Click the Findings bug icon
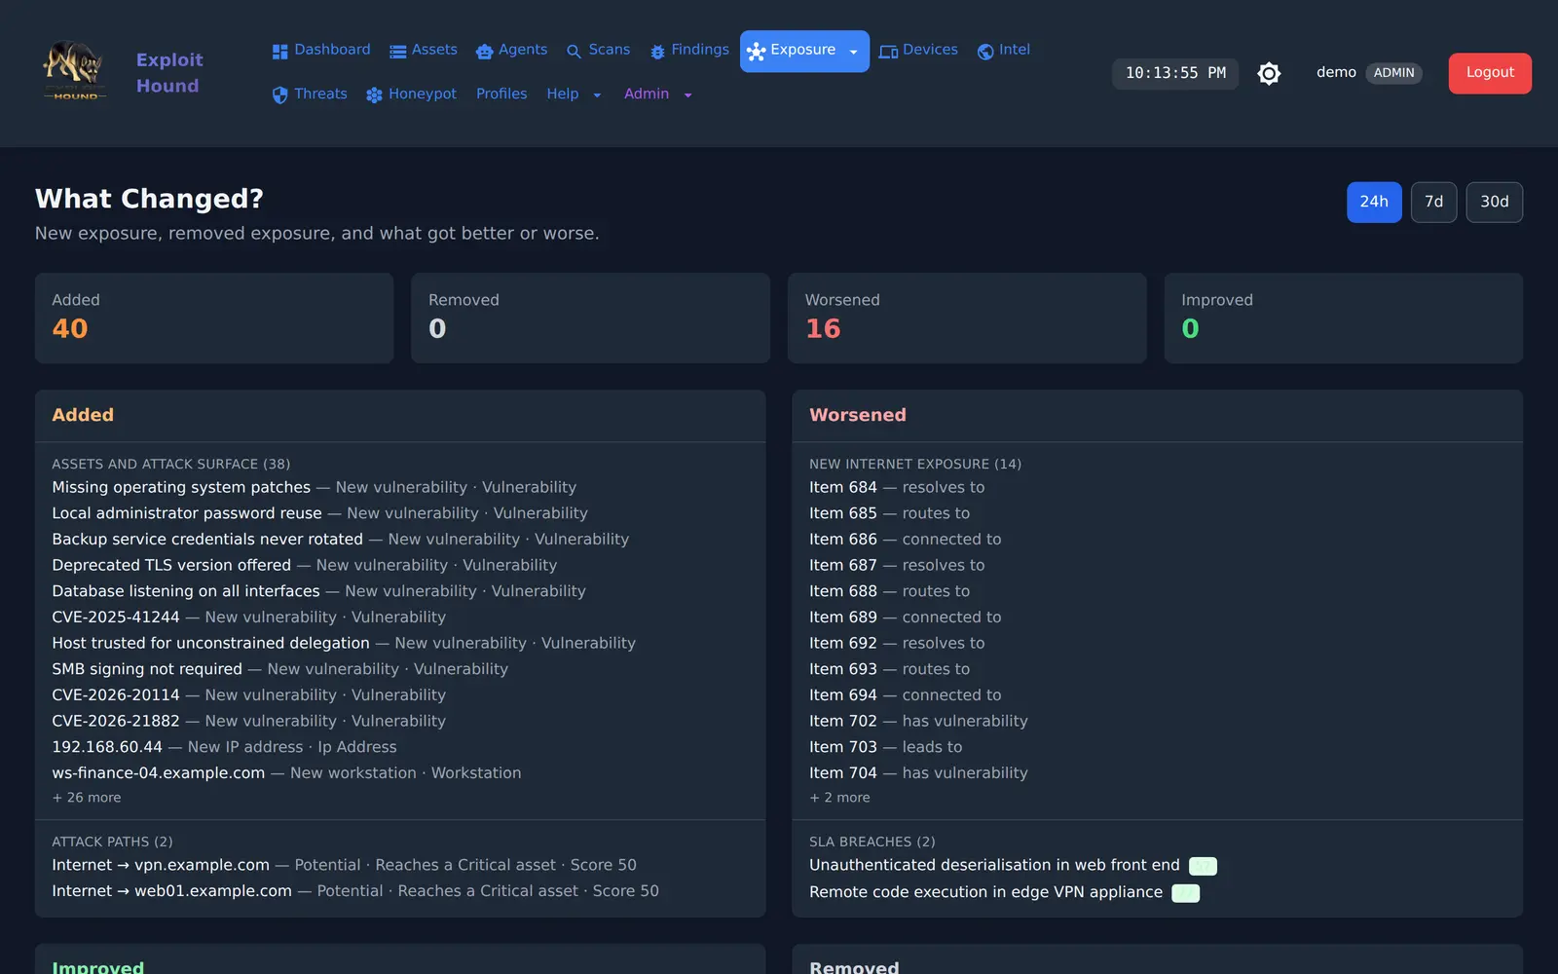The width and height of the screenshot is (1558, 974). 657,52
